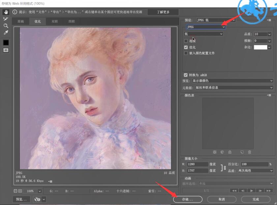Open the 预设 JPEG 低 preset dropdown
Viewport: 277px width, 205px height.
pyautogui.click(x=216, y=20)
